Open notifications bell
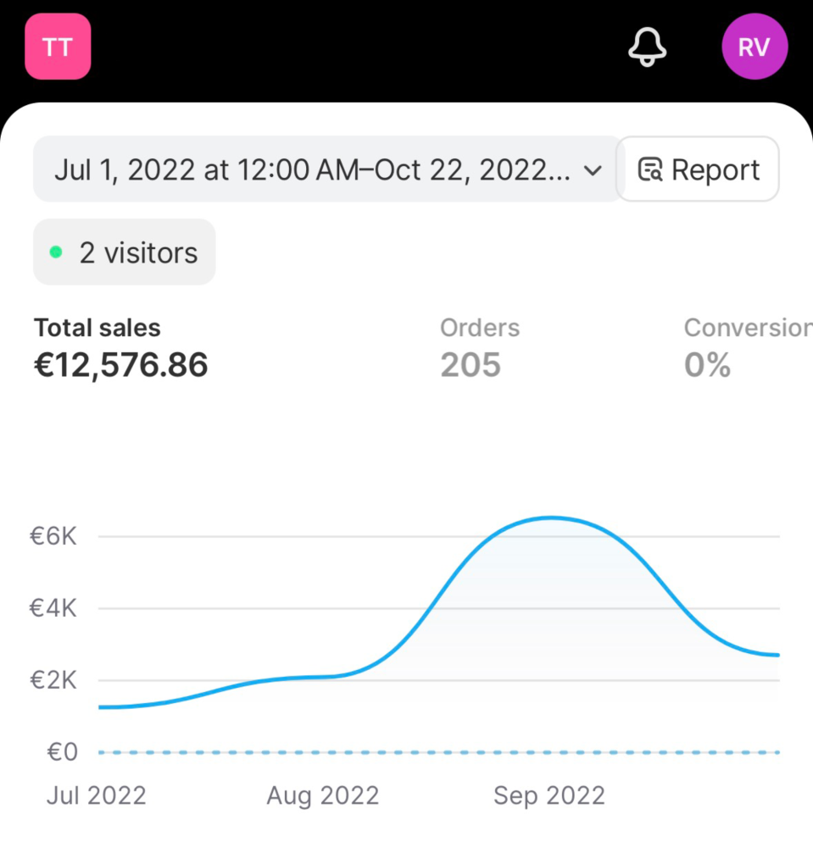The width and height of the screenshot is (813, 847). point(647,47)
